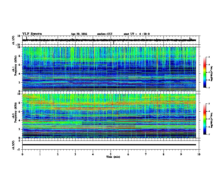The height and width of the screenshot is (173, 224).
Task: Click the 4 kHz tick on ch.2 axis
Action: (x=20, y=120)
